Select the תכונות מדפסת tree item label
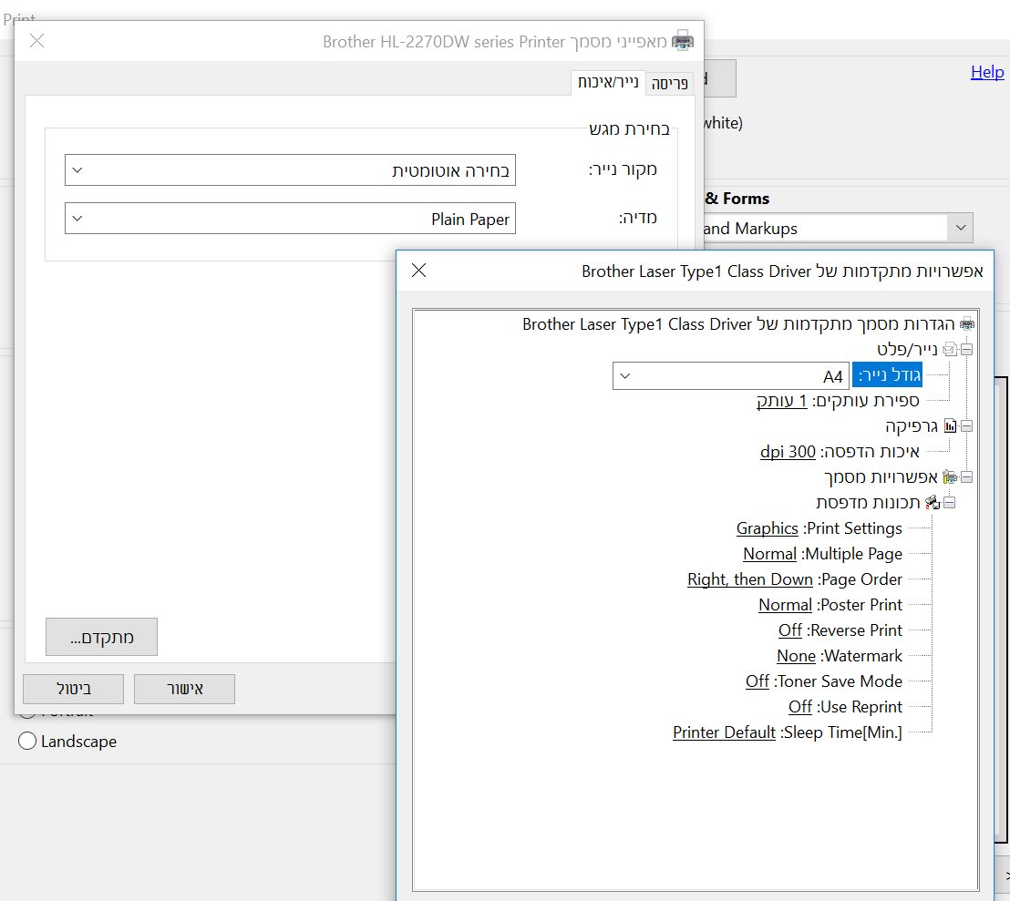1010x901 pixels. point(868,503)
